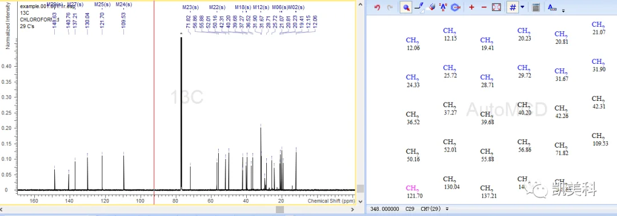Select the CH2 fragment labeled 130.04

[451, 182]
